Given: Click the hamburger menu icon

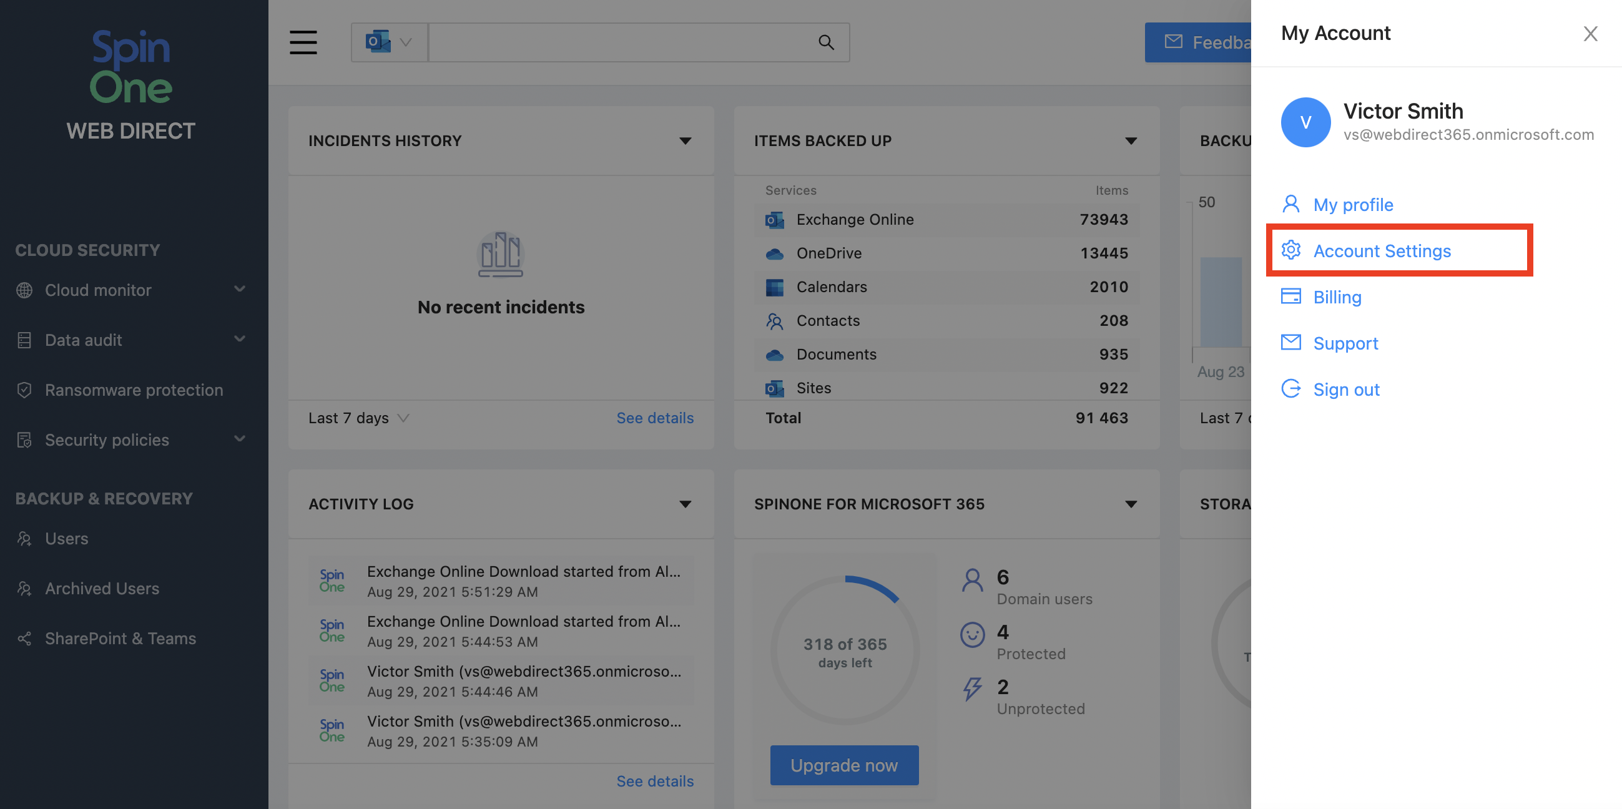Looking at the screenshot, I should tap(303, 42).
